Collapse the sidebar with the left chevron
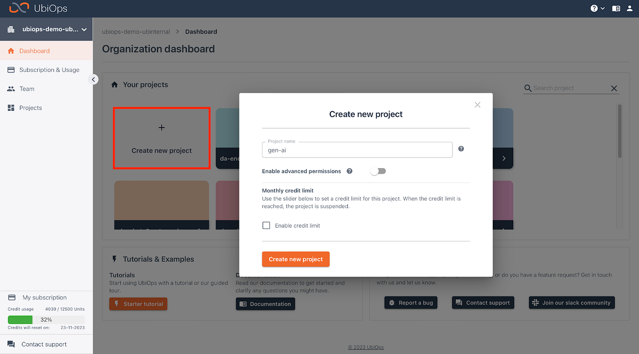 (x=93, y=79)
